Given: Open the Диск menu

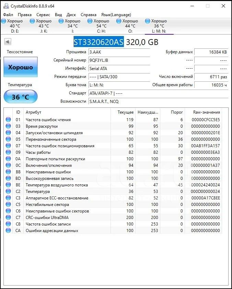Looking at the screenshot, I should [x=71, y=15].
